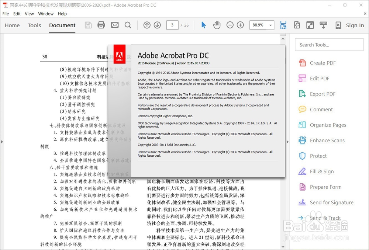Expand the left navigation pane
Screen dimensions: 369x250
[2, 141]
